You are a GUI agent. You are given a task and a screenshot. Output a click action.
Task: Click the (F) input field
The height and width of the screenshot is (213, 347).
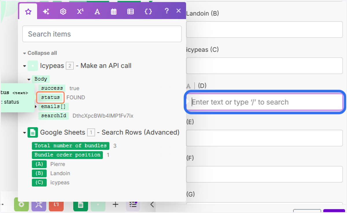pos(264,174)
